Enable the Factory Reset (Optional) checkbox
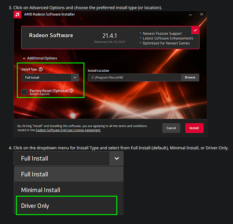 (x=24, y=92)
